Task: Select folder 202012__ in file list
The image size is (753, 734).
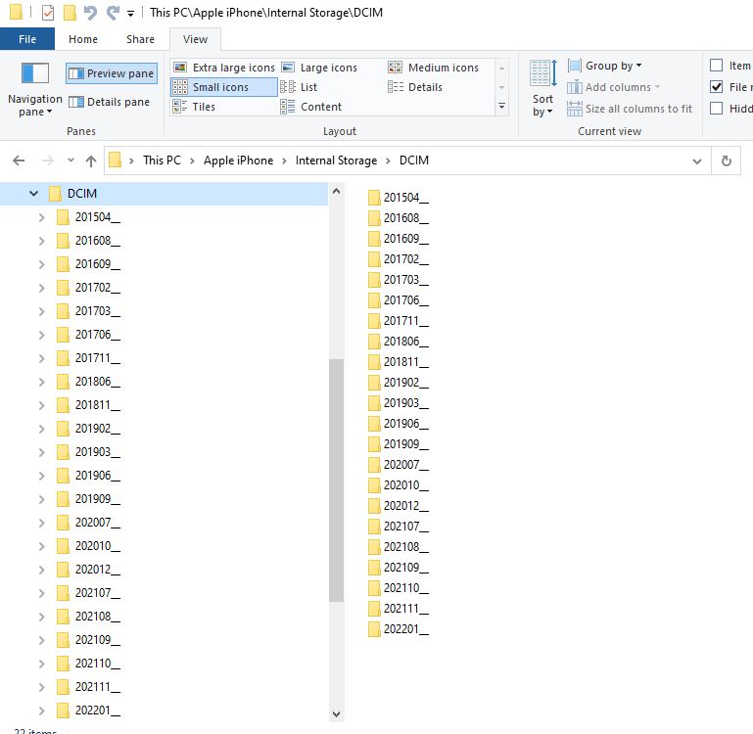Action: point(399,506)
